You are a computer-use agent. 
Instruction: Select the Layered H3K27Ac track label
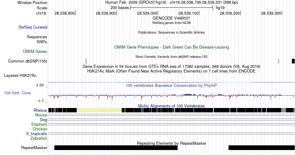coord(20,75)
